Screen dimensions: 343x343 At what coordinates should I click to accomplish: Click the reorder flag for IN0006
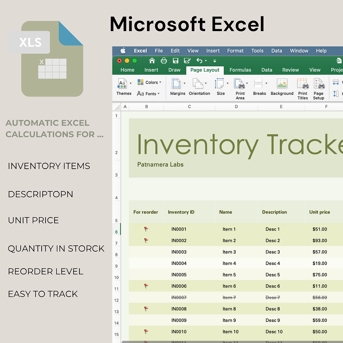coord(146,286)
